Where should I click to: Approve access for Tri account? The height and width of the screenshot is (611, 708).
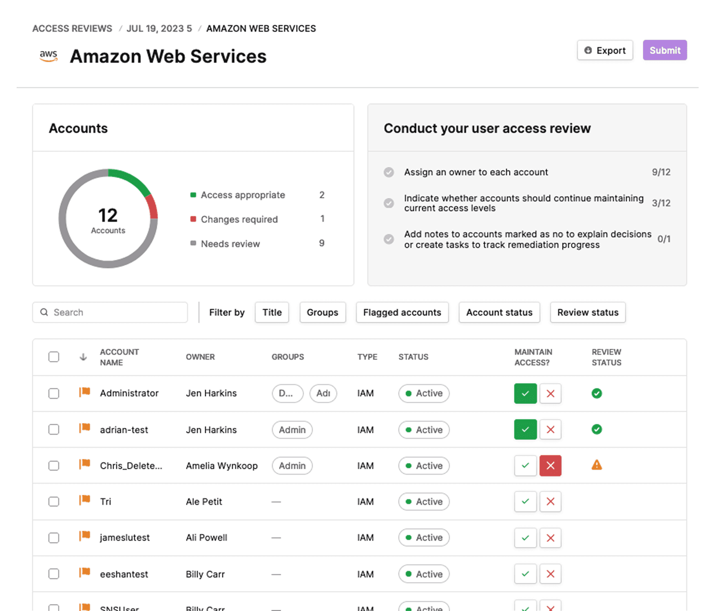click(525, 501)
